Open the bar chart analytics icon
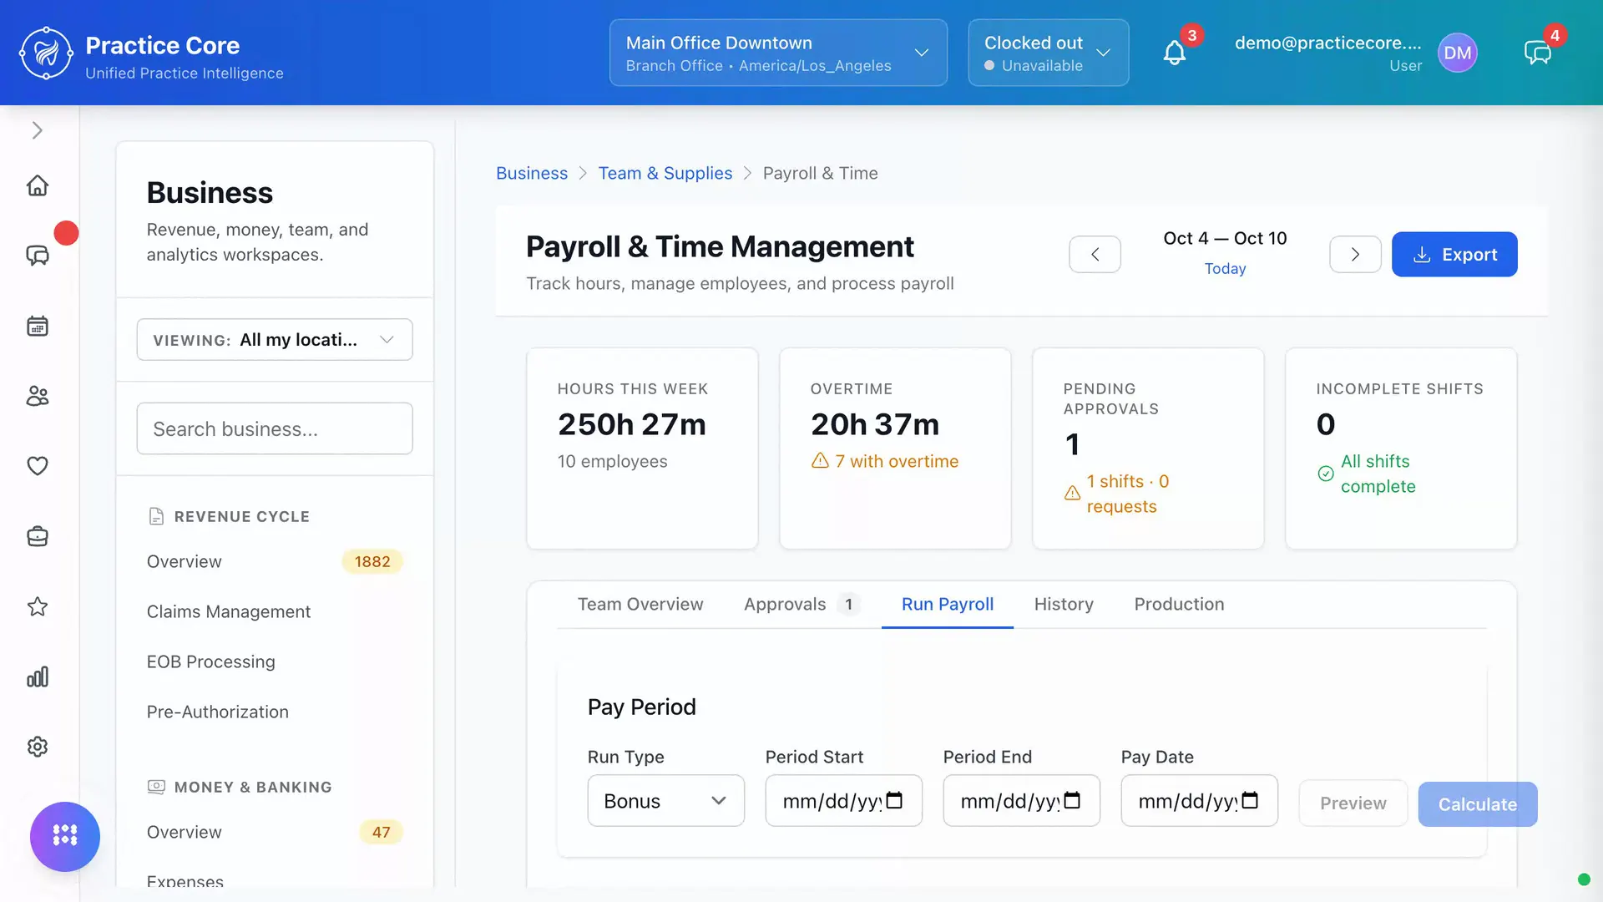Screen dimensions: 1603x902 pos(38,676)
